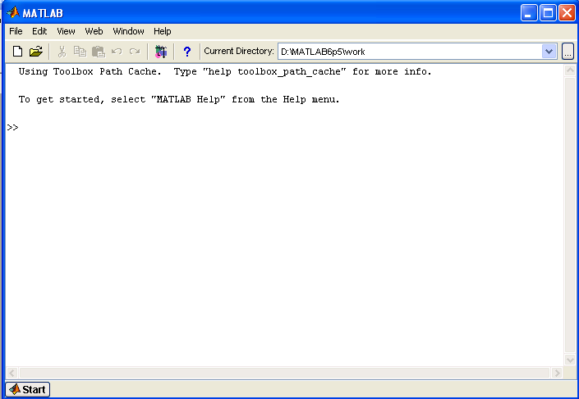Minimize the MATLAB window

tap(529, 13)
